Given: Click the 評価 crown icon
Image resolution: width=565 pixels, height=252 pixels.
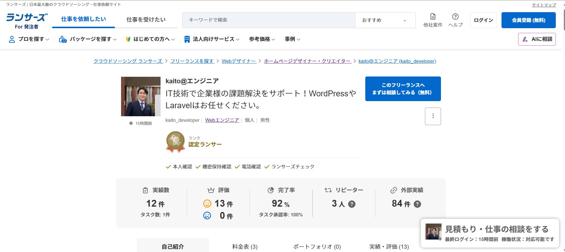Looking at the screenshot, I should coord(211,190).
